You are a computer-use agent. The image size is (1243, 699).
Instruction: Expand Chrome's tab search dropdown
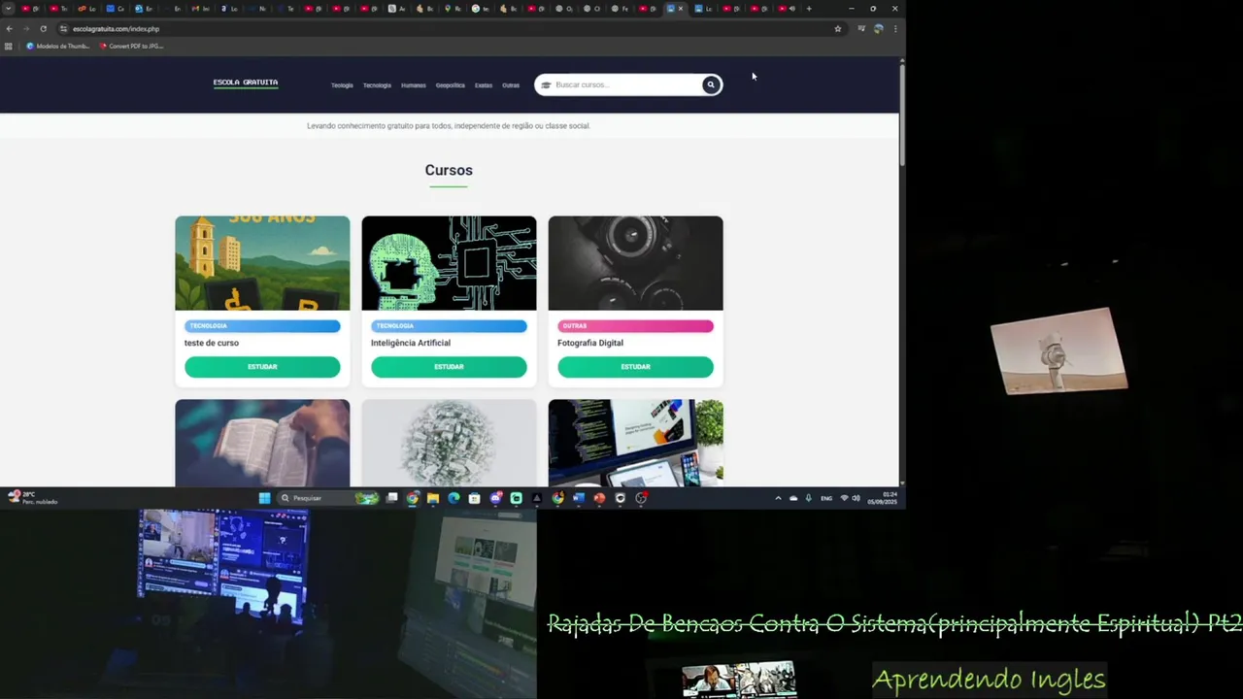tap(9, 9)
